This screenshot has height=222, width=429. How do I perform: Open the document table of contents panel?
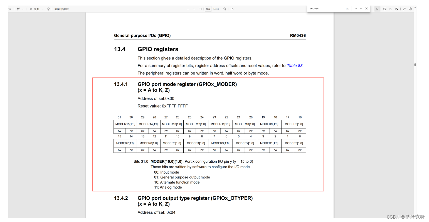pyautogui.click(x=9, y=9)
